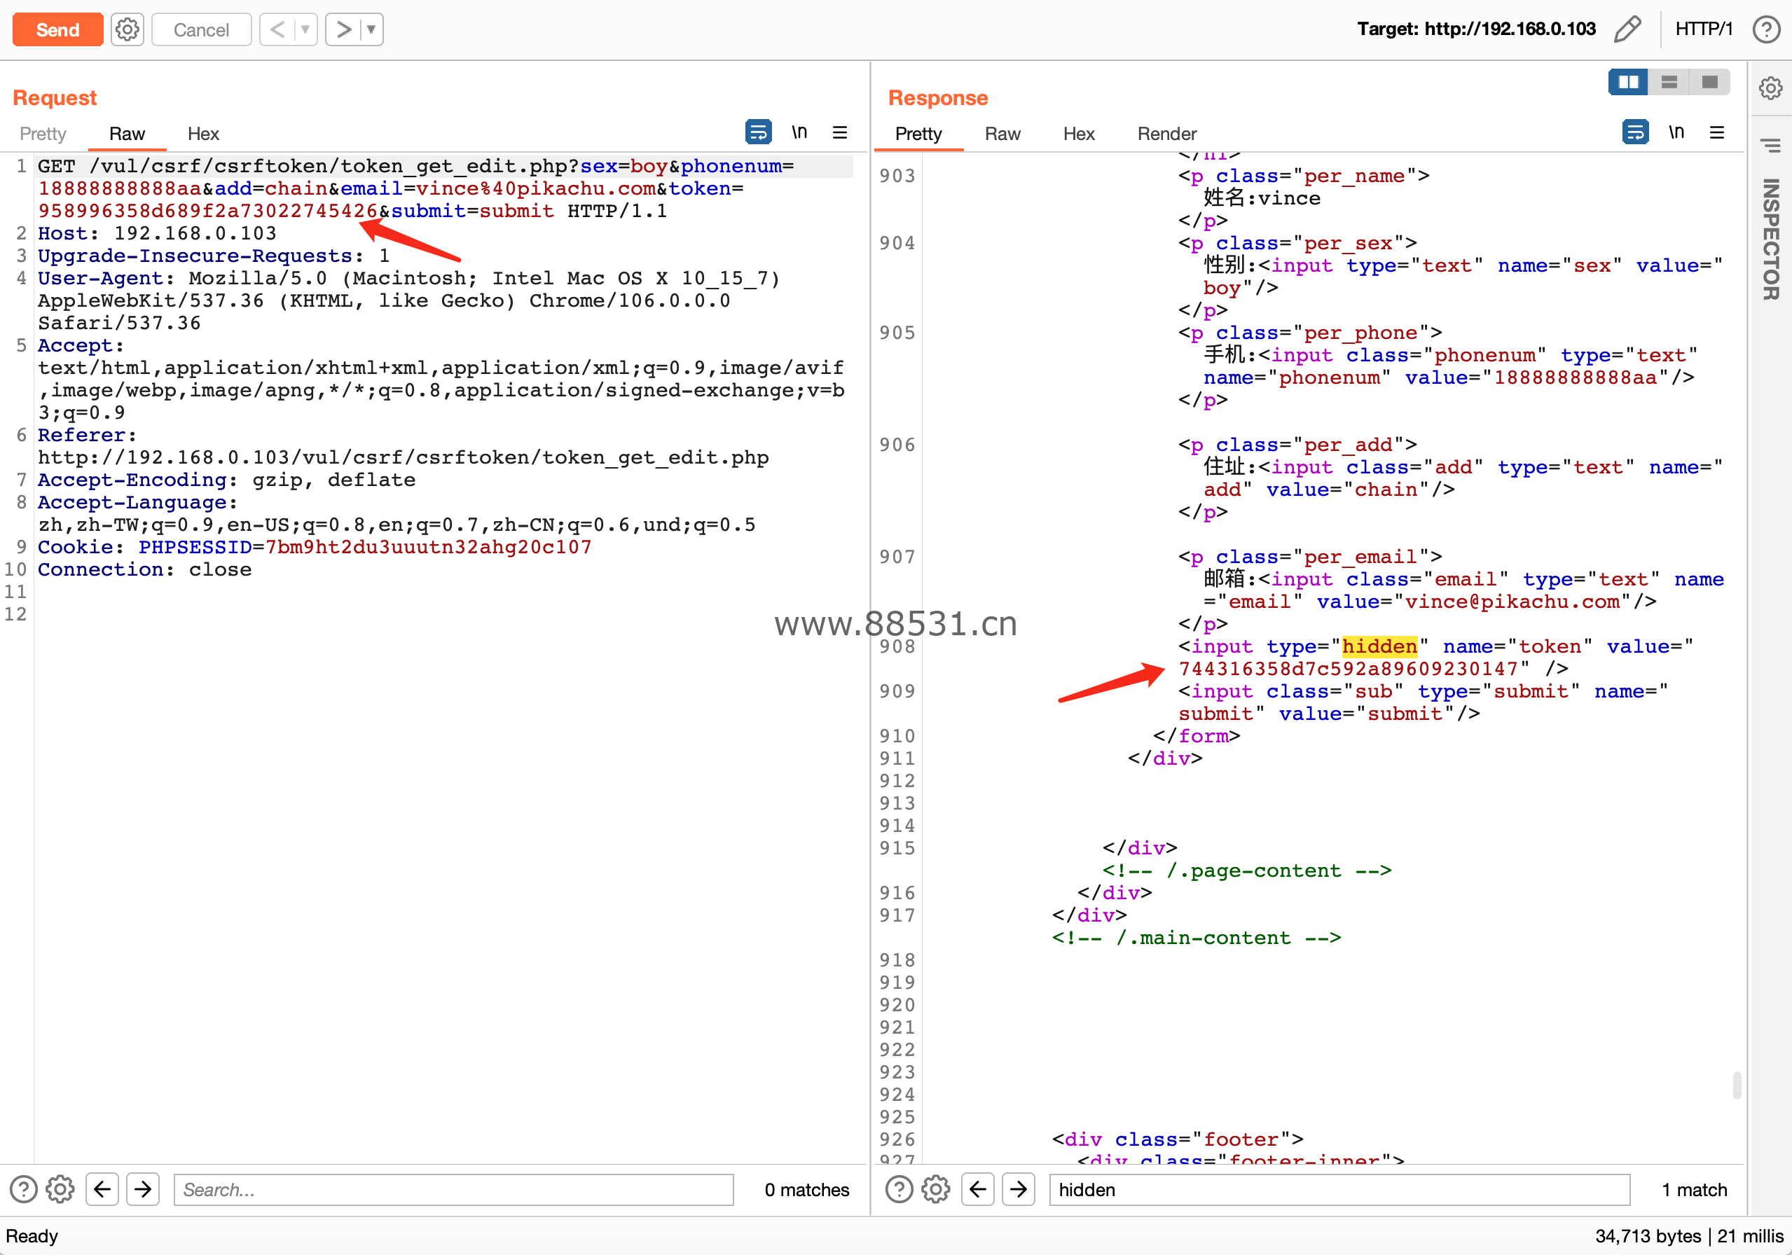Click the vince@pikachu.com email value in response
The image size is (1792, 1255).
[x=1512, y=602]
